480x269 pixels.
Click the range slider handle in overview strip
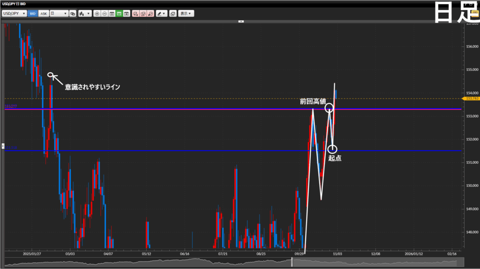pos(292,263)
